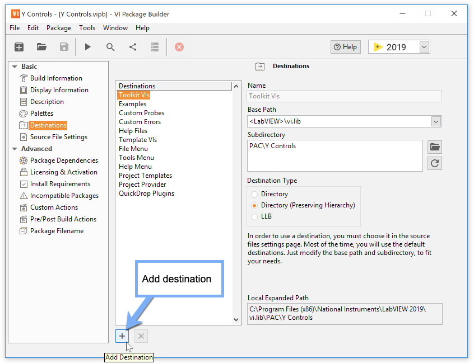Click the magnifier search toolbar icon

[110, 47]
